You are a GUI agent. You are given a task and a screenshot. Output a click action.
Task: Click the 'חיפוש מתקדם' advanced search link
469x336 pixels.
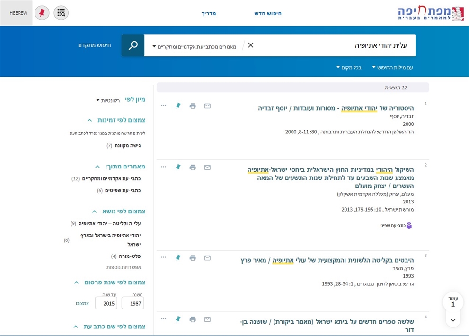coord(95,45)
